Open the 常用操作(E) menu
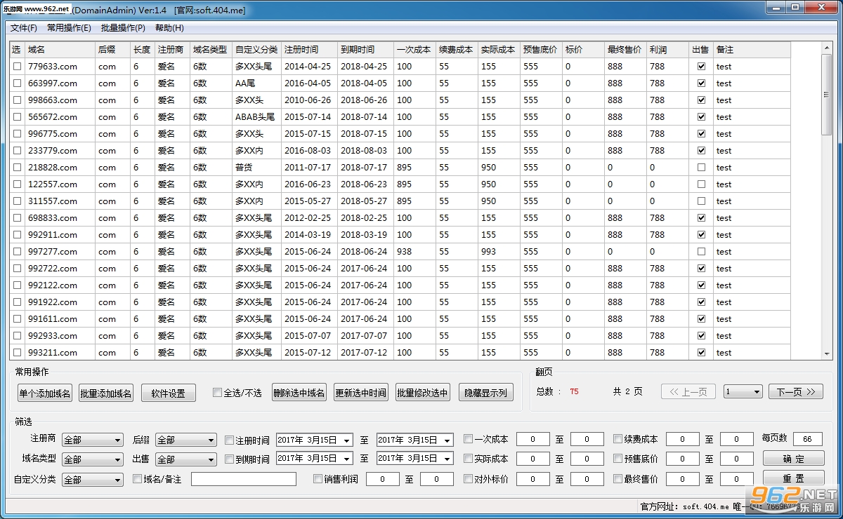843x519 pixels. pos(69,28)
